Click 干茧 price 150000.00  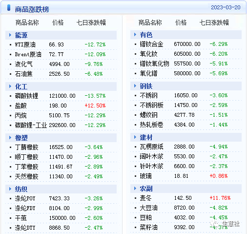click(x=62, y=218)
